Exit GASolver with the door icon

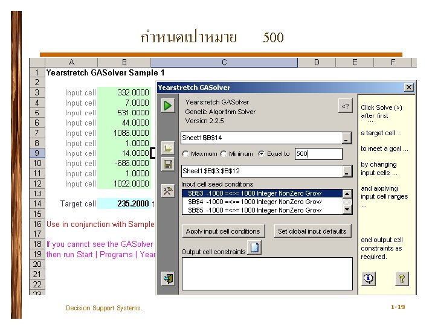pyautogui.click(x=168, y=278)
